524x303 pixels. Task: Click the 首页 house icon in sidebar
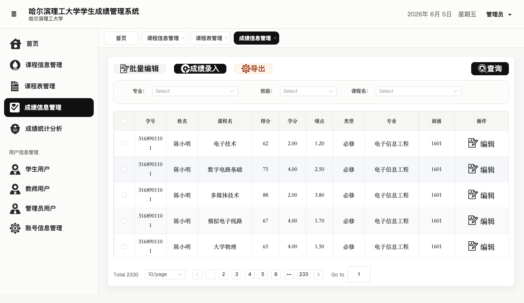pos(16,44)
